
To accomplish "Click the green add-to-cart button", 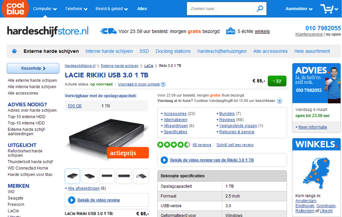I will 277,81.
